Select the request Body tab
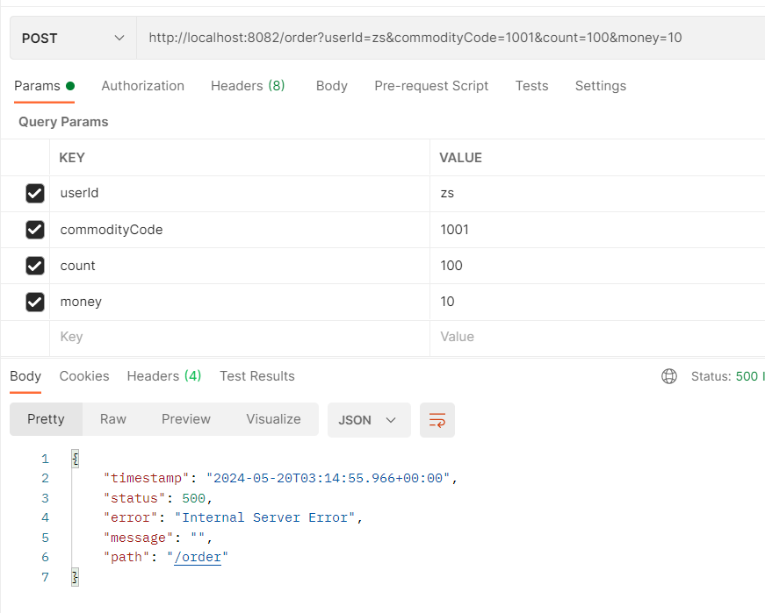 coord(331,86)
